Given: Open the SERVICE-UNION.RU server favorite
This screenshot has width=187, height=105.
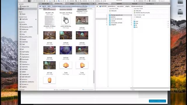Looking at the screenshot, I should pos(28,82).
